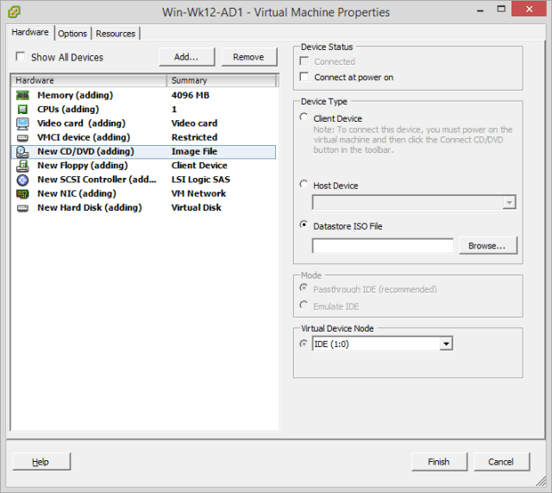Screen dimensions: 552x493
Task: Click Browse... for ISO file
Action: click(488, 245)
